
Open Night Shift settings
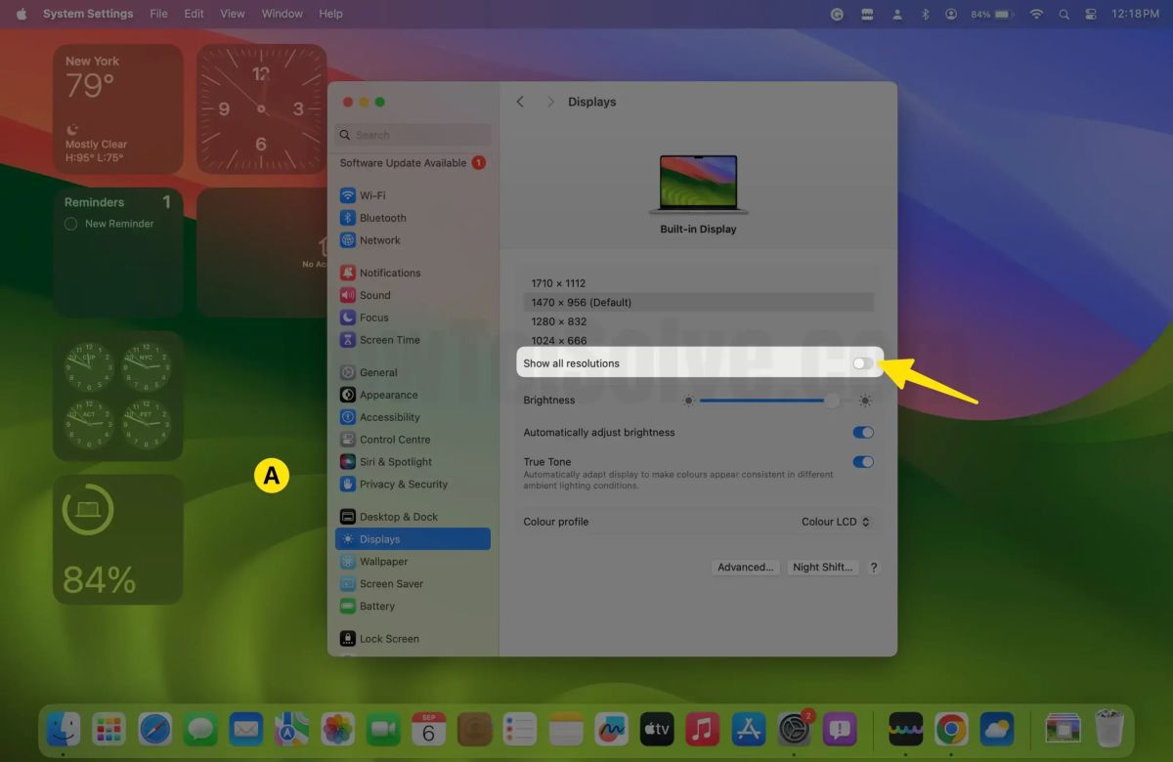822,567
